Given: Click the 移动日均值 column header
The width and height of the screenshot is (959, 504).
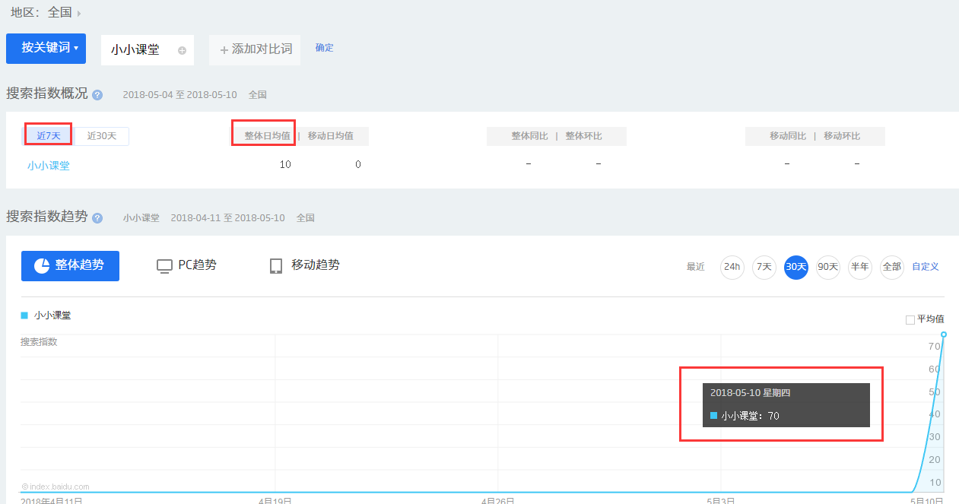Looking at the screenshot, I should [331, 136].
